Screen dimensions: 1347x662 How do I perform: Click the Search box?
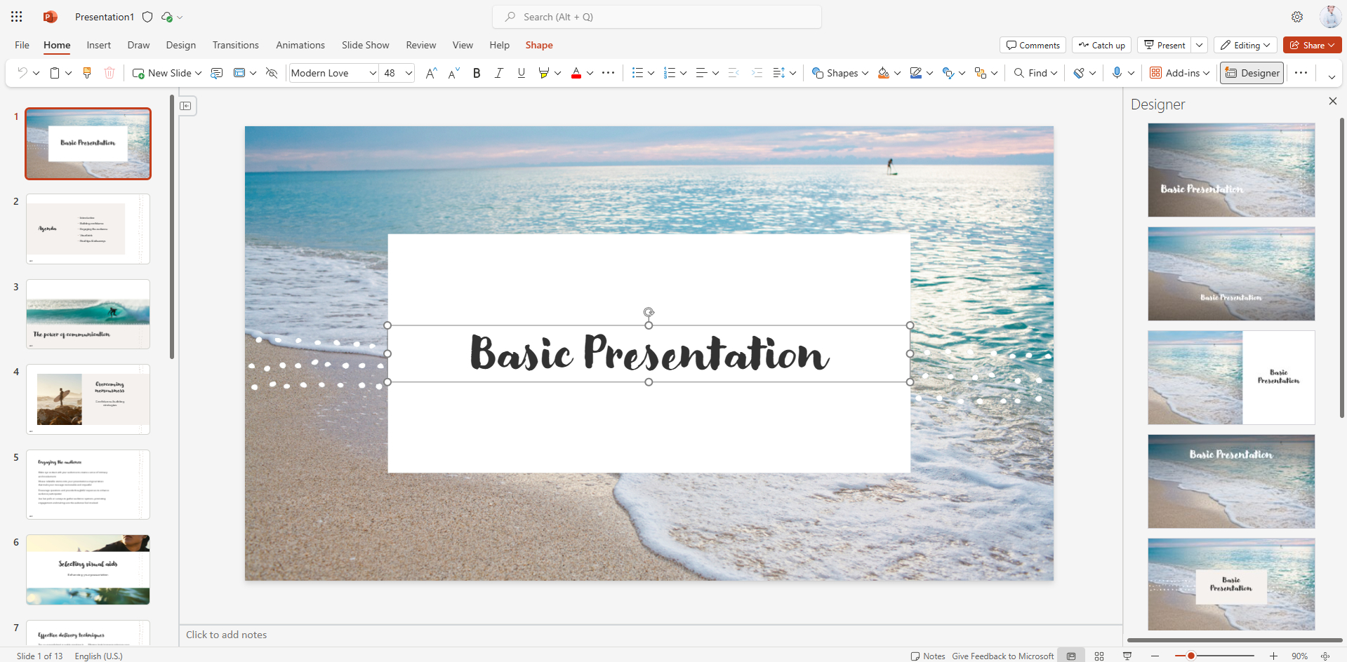[657, 17]
